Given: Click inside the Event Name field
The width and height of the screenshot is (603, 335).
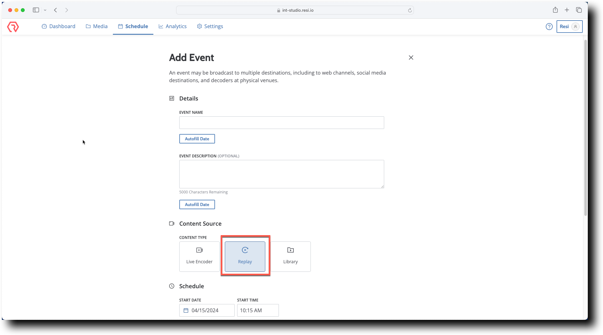Looking at the screenshot, I should click(x=281, y=123).
